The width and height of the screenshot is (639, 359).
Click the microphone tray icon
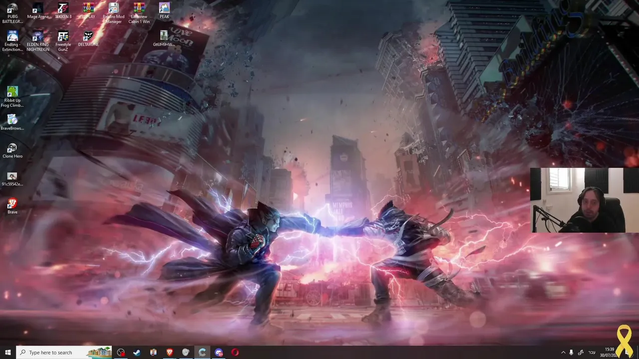point(572,353)
